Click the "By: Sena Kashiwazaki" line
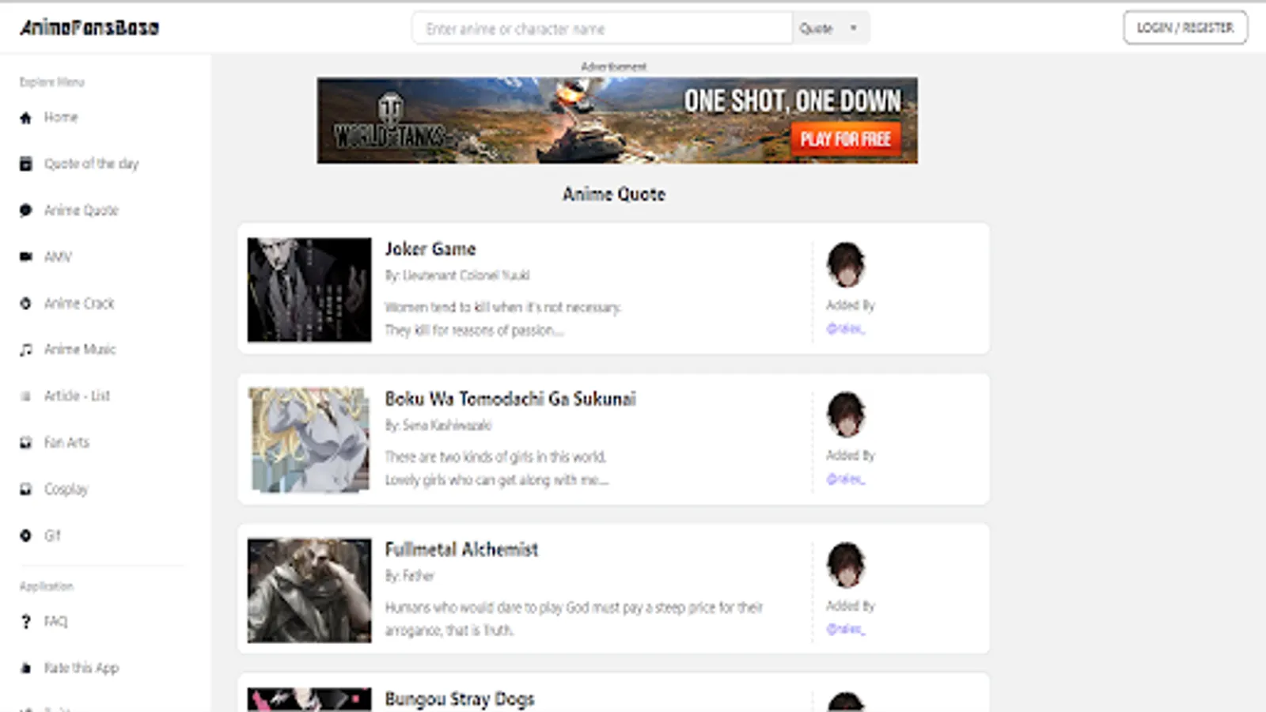Screen dimensions: 1266x712 coord(438,426)
